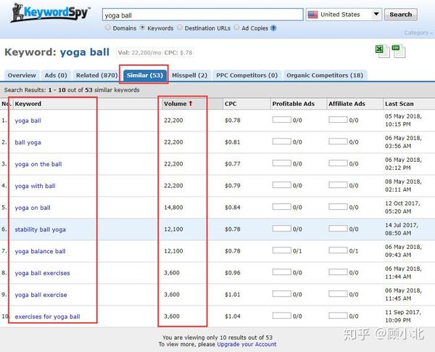This screenshot has width=435, height=352.
Task: Select the Destination URLs radio button
Action: point(180,28)
